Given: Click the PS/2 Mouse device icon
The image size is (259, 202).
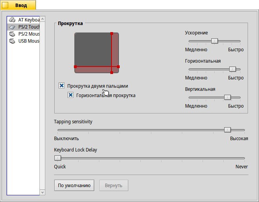Looking at the screenshot, I should tap(12, 34).
